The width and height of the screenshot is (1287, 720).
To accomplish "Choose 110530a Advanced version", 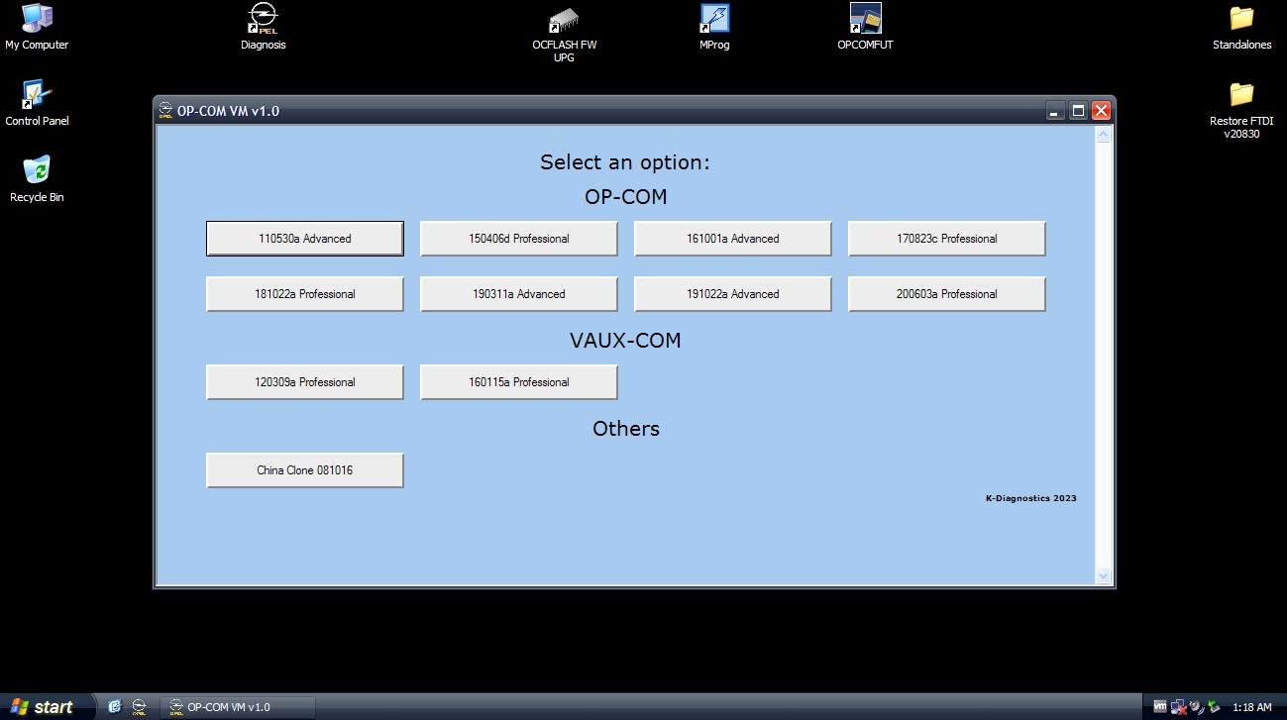I will pyautogui.click(x=305, y=239).
